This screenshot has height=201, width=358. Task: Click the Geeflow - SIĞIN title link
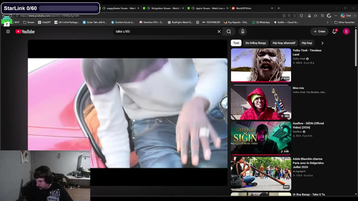point(308,125)
